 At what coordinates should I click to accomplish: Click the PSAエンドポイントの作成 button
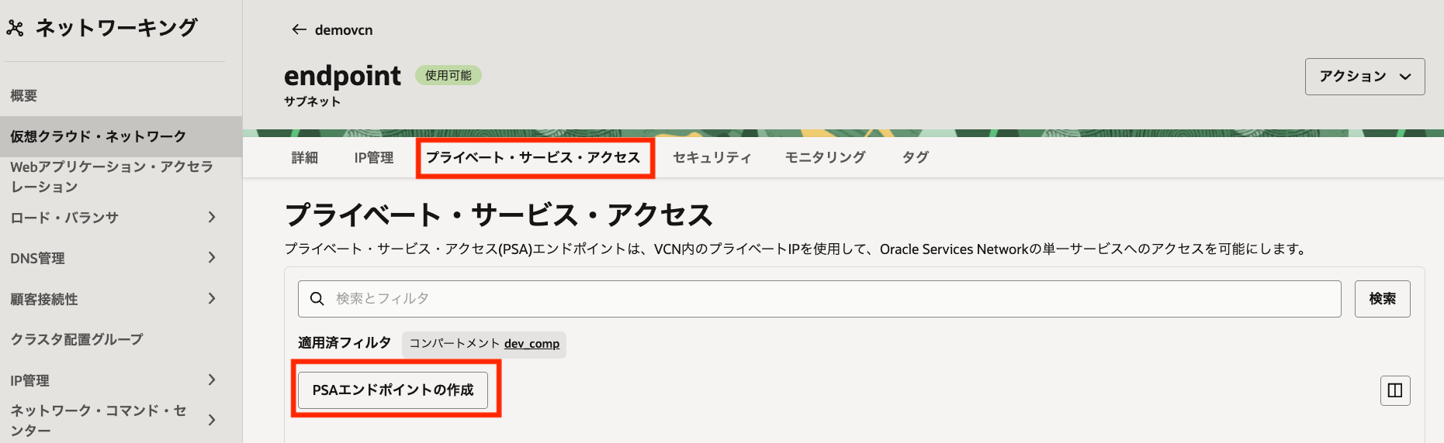click(393, 390)
